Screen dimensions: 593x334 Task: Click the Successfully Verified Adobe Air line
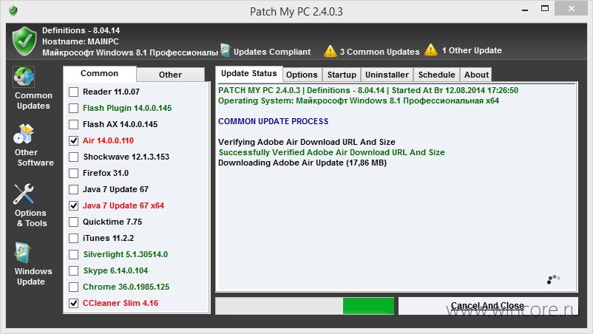(331, 152)
